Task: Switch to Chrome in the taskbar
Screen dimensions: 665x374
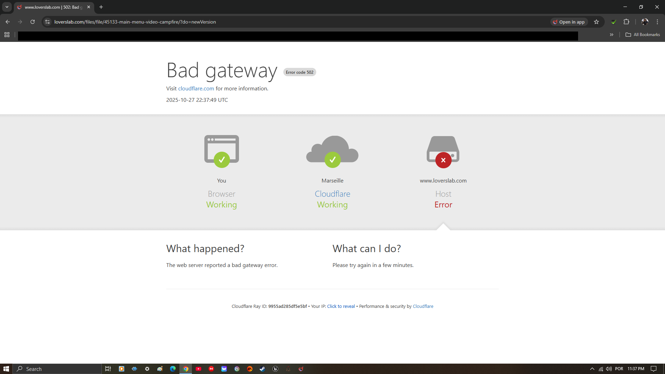Action: [x=186, y=369]
